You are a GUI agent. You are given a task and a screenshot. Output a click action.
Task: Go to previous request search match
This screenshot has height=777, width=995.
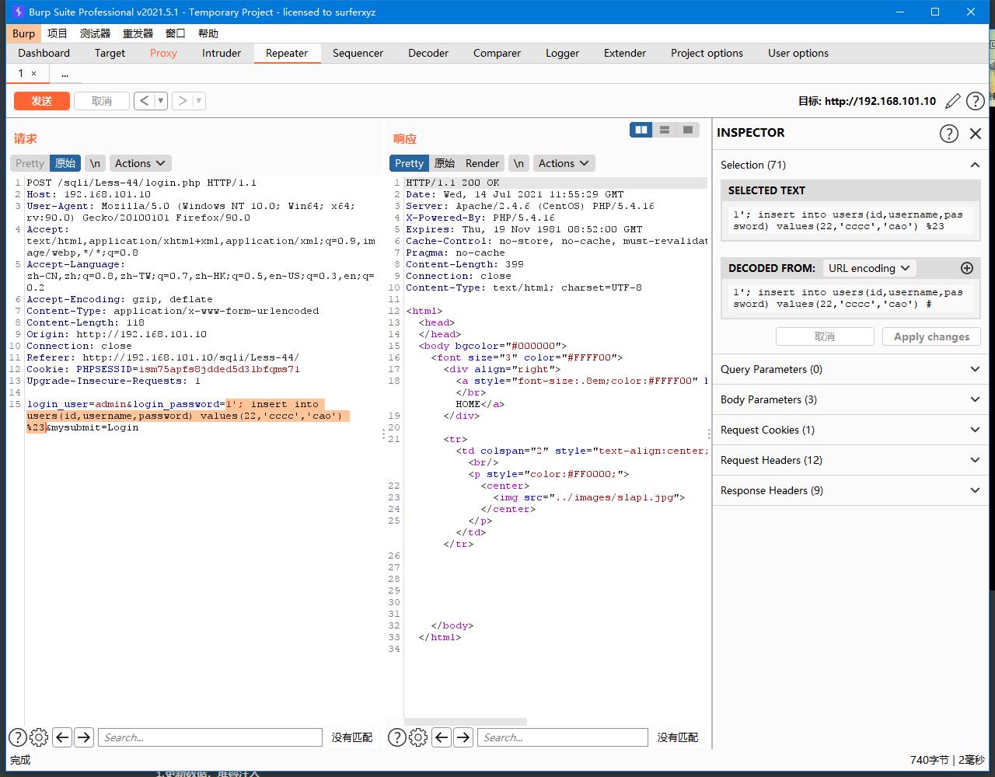coord(62,737)
